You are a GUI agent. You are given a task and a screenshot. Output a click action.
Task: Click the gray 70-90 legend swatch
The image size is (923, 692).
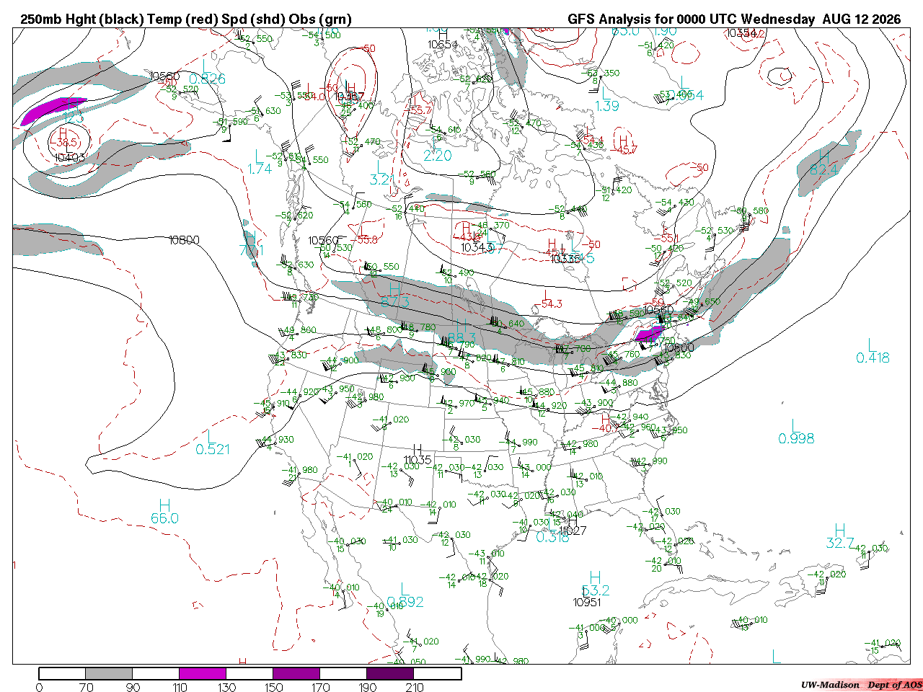pos(109,673)
